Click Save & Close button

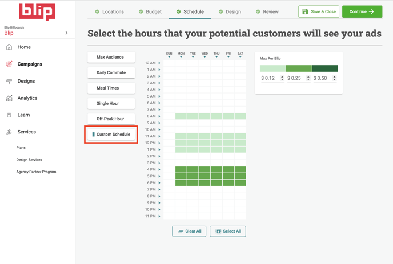pos(319,11)
